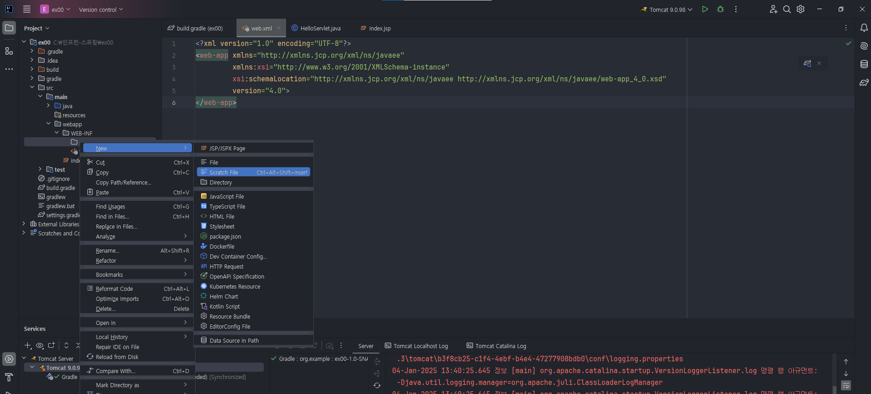The height and width of the screenshot is (394, 871).
Task: Open the Gradle tool window
Action: [x=864, y=82]
